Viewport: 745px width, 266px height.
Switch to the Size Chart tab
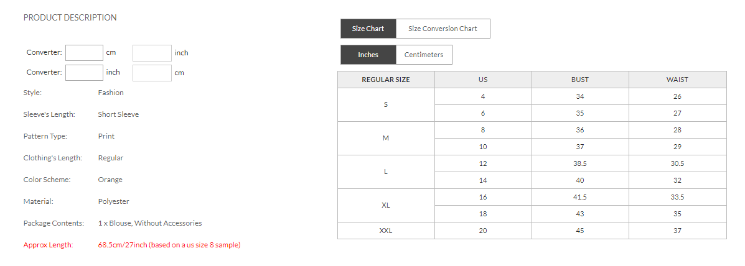[x=368, y=29]
